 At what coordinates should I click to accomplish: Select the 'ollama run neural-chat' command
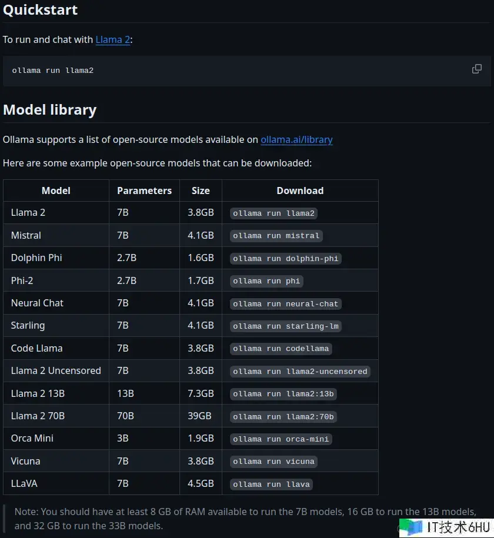285,303
